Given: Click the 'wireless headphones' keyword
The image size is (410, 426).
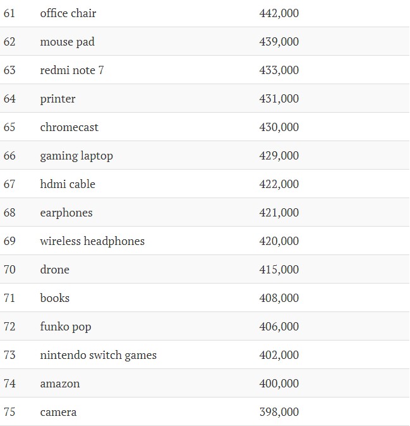Looking at the screenshot, I should coord(92,241).
